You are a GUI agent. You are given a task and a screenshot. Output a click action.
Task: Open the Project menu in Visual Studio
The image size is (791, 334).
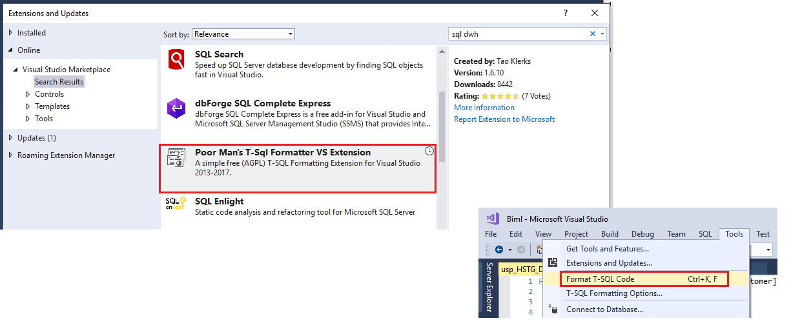(x=576, y=234)
